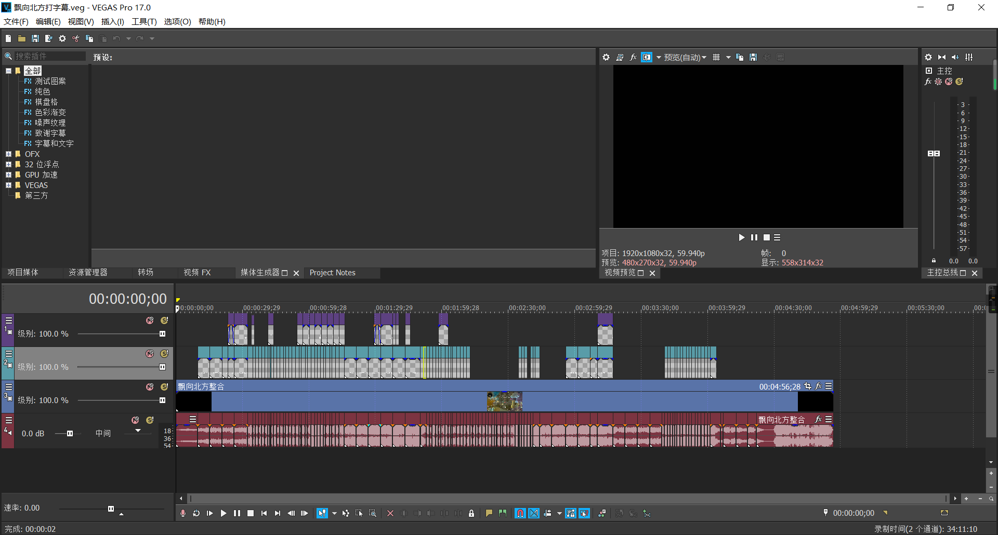The image size is (998, 535).
Task: Select the Zoom edit tool
Action: coord(373,513)
